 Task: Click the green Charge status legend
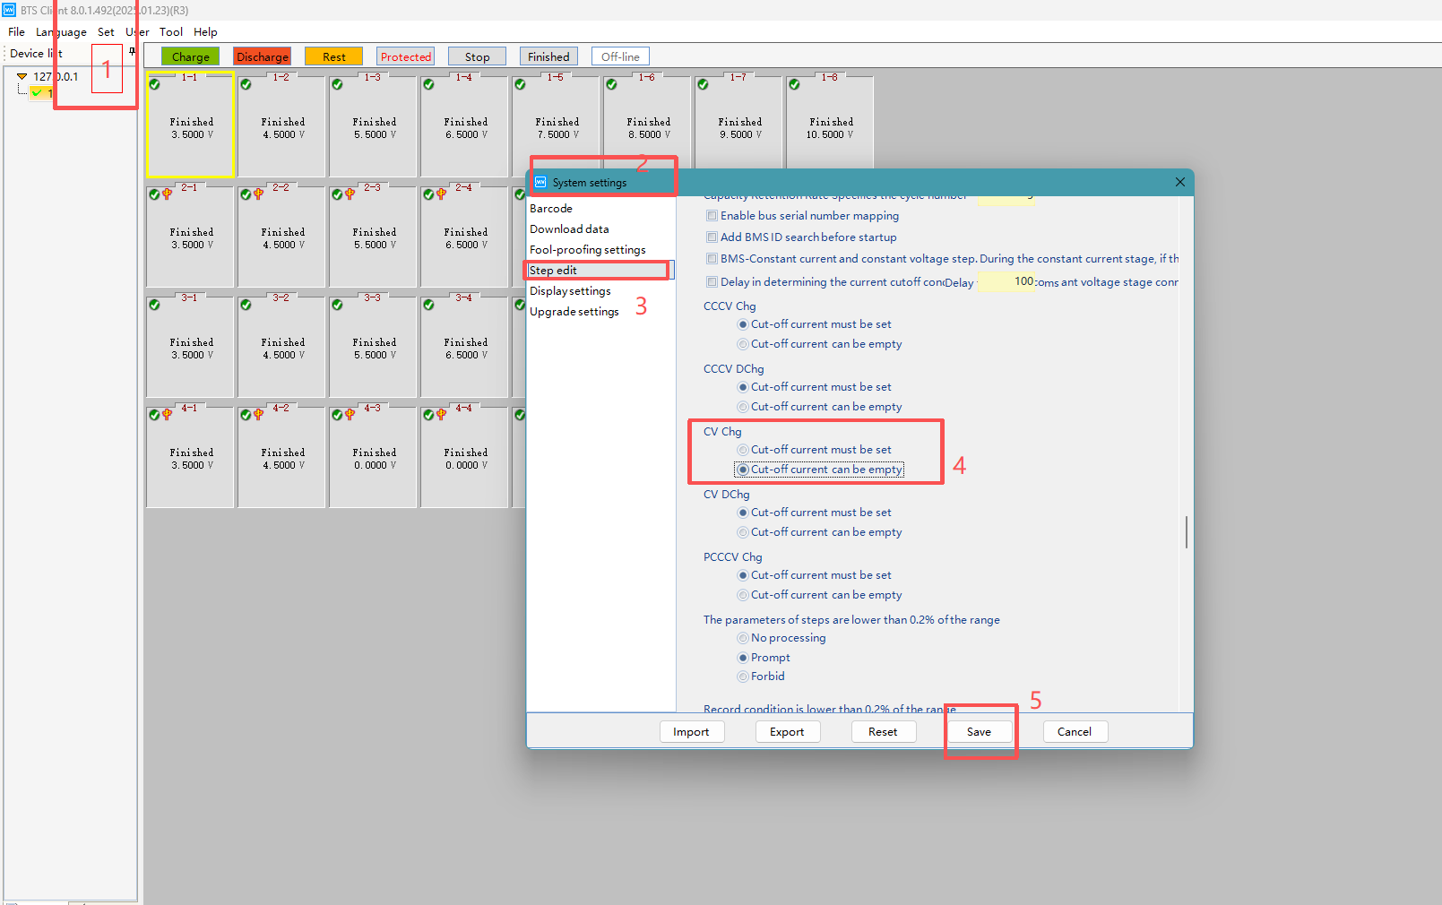[x=190, y=56]
